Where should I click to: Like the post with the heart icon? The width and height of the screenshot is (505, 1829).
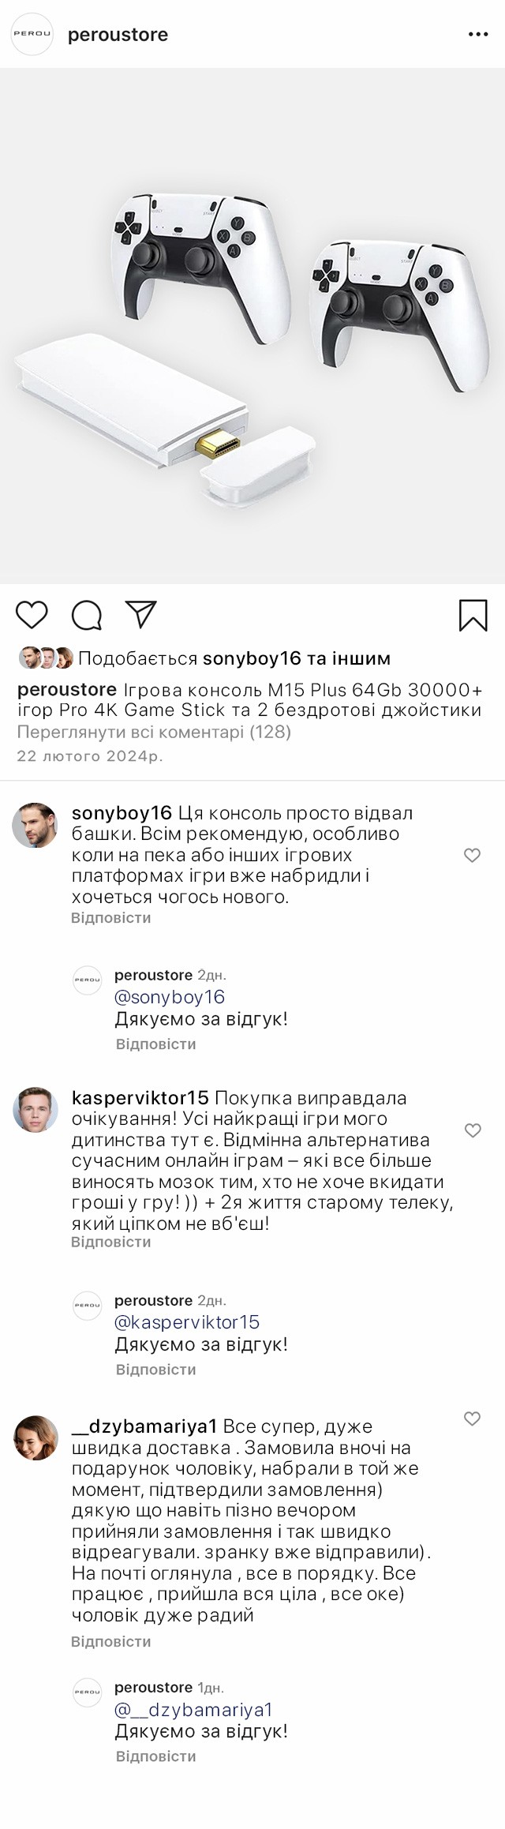pos(32,615)
